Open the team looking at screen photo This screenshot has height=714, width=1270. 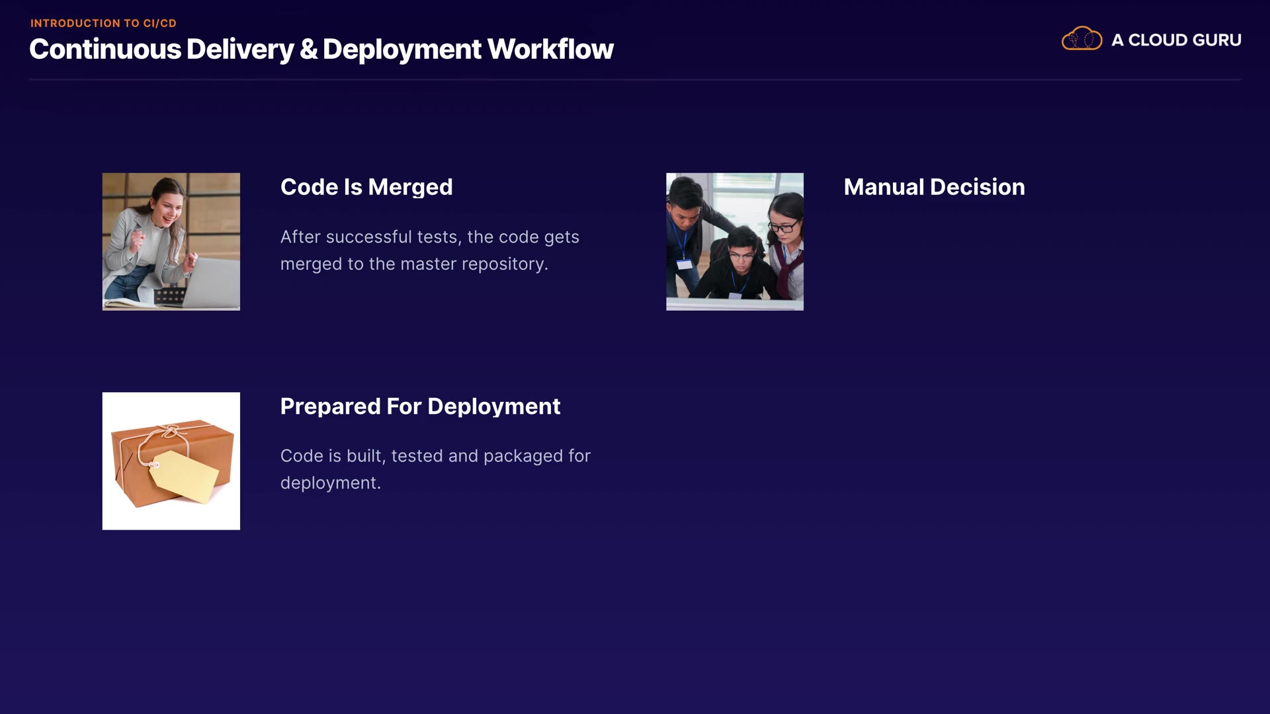tap(734, 241)
